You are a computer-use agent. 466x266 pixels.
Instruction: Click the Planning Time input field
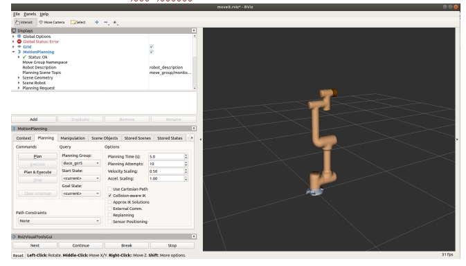pyautogui.click(x=166, y=156)
